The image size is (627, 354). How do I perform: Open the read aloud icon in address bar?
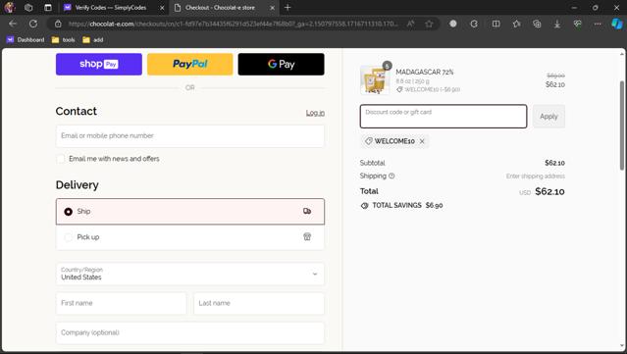click(411, 24)
